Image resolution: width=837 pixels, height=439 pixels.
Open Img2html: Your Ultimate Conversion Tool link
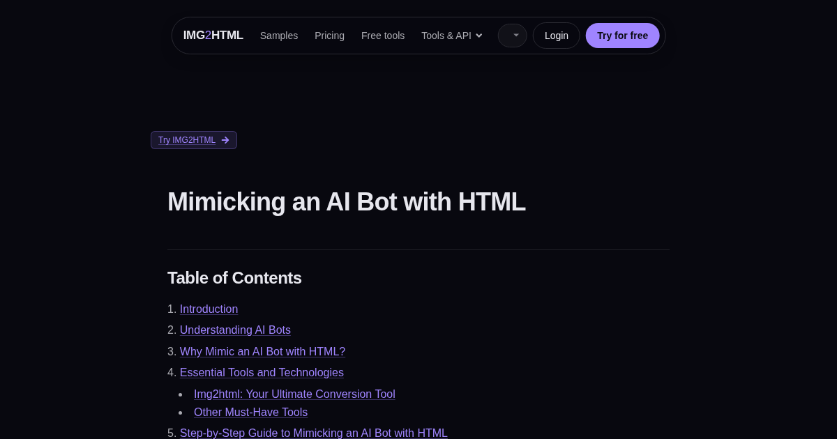(x=294, y=394)
